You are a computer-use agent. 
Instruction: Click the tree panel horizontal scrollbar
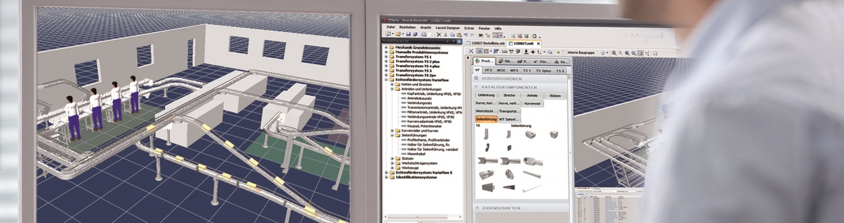click(x=422, y=217)
